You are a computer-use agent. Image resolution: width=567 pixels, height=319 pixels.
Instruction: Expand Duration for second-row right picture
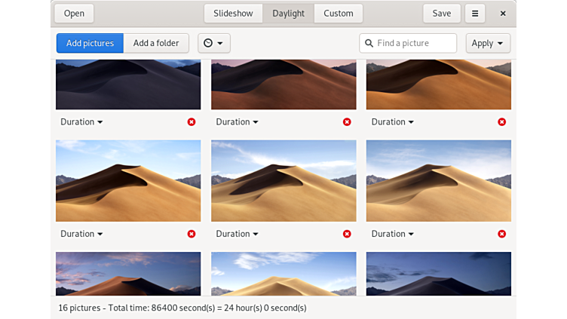click(x=392, y=234)
